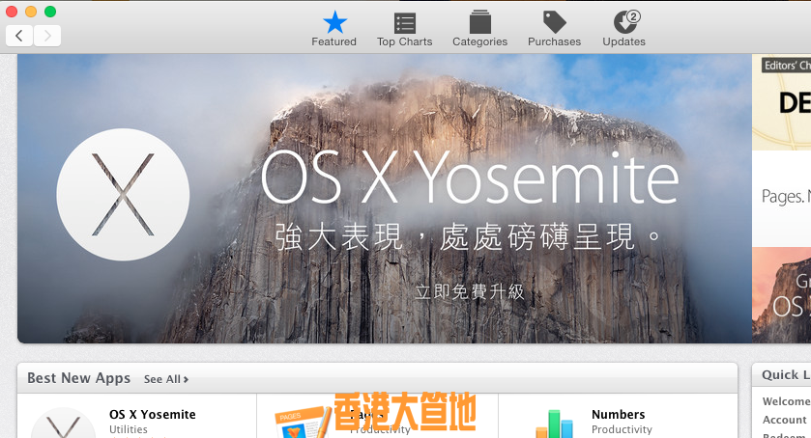Go forward with the right arrow button
This screenshot has width=811, height=438.
[x=47, y=36]
